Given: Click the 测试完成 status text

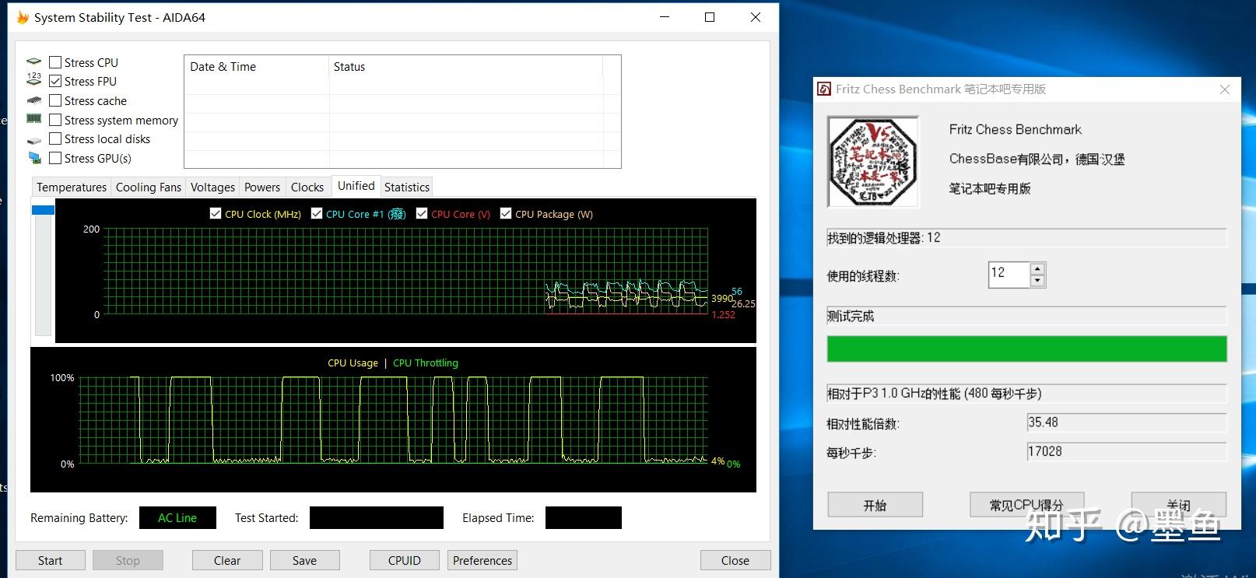Looking at the screenshot, I should click(851, 316).
